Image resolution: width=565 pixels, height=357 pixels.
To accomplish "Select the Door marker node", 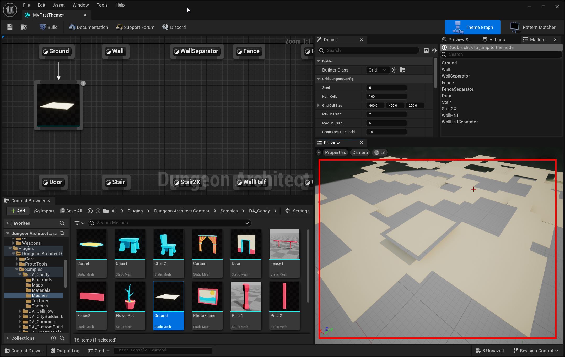I will 53,182.
